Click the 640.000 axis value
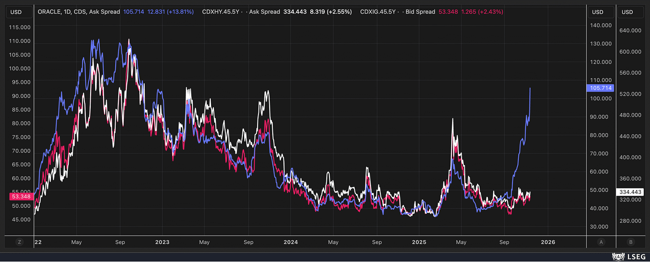 pyautogui.click(x=631, y=31)
